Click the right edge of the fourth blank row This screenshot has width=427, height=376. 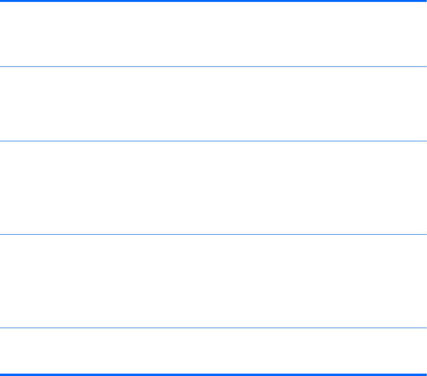(x=424, y=281)
